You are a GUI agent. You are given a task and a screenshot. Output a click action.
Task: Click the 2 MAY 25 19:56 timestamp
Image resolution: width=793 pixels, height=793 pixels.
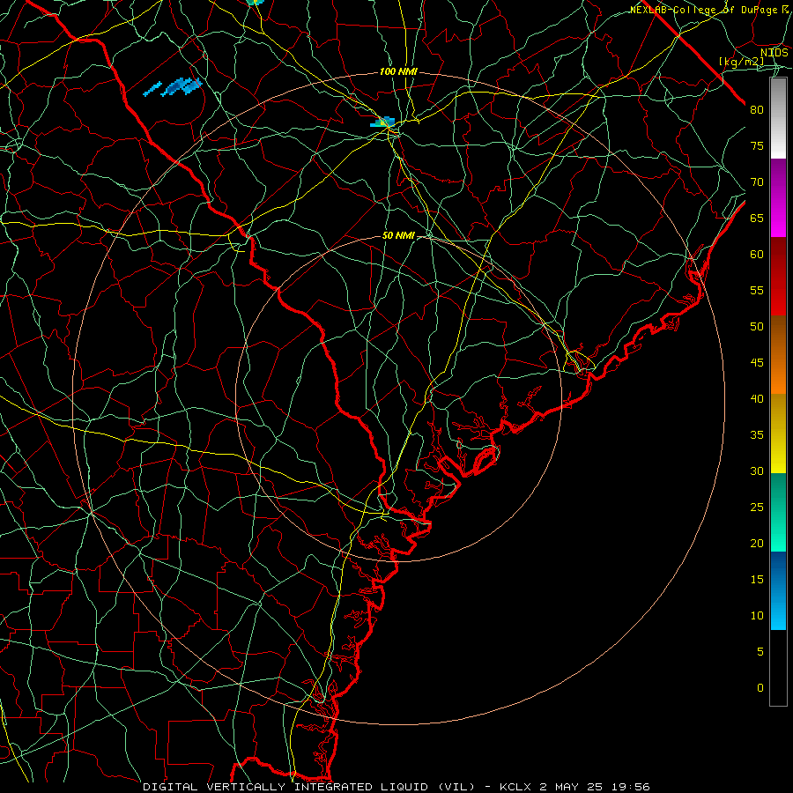tap(594, 787)
